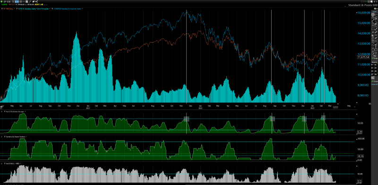
Task: Click the handle icon beside Nasdaq Alpha Trend Template
Action: 17,8
